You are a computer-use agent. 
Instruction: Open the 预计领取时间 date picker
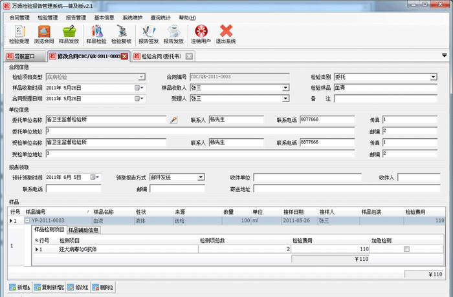coord(95,177)
